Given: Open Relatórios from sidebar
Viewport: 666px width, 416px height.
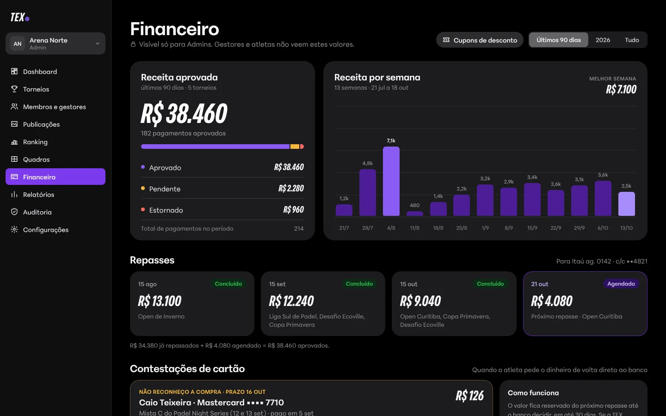Looking at the screenshot, I should tap(55, 195).
